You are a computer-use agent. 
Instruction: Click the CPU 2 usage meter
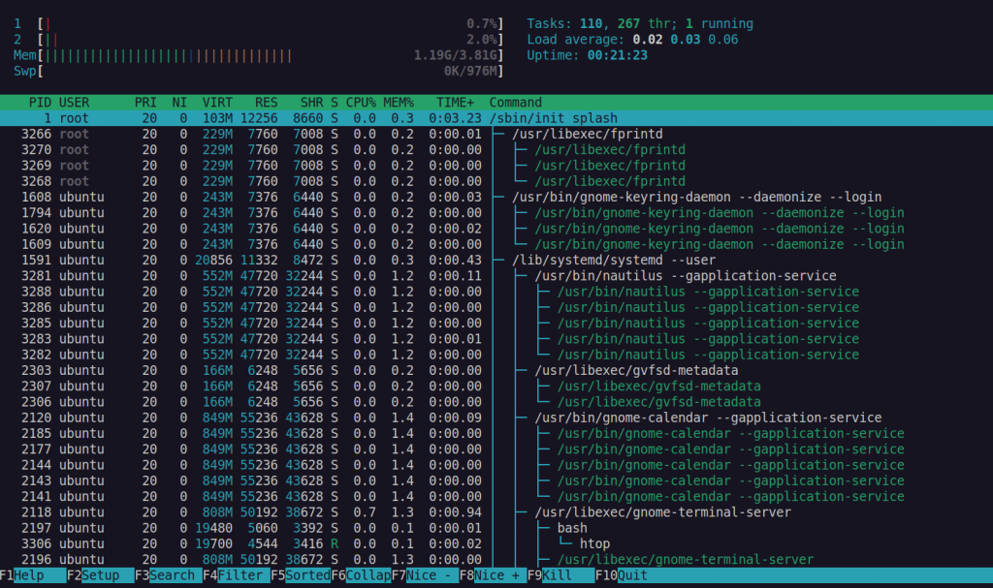258,40
